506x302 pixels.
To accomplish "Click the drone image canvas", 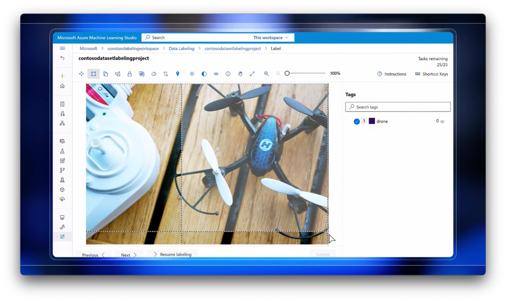I will click(207, 164).
